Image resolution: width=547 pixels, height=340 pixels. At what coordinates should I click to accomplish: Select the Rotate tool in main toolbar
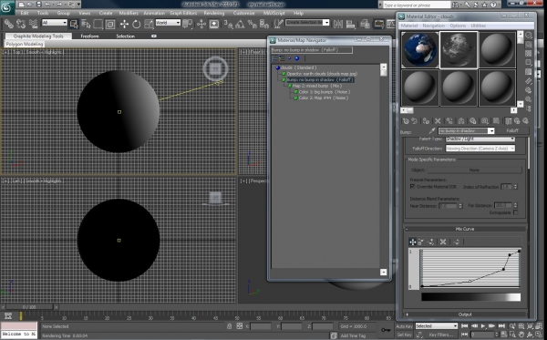pos(137,24)
